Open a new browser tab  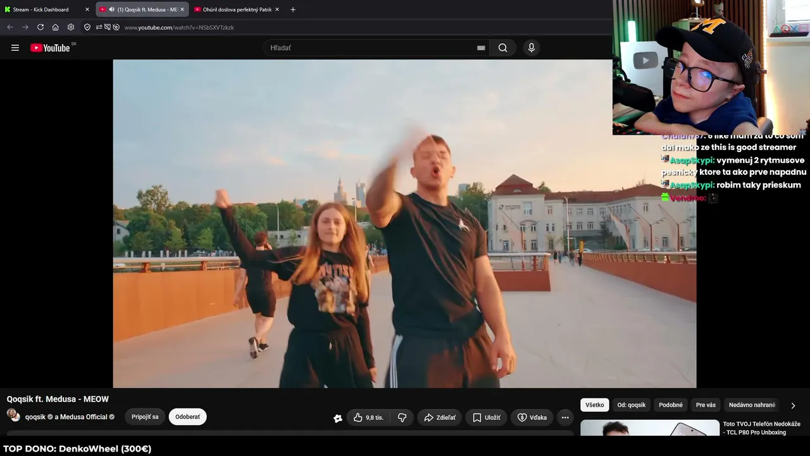point(293,9)
